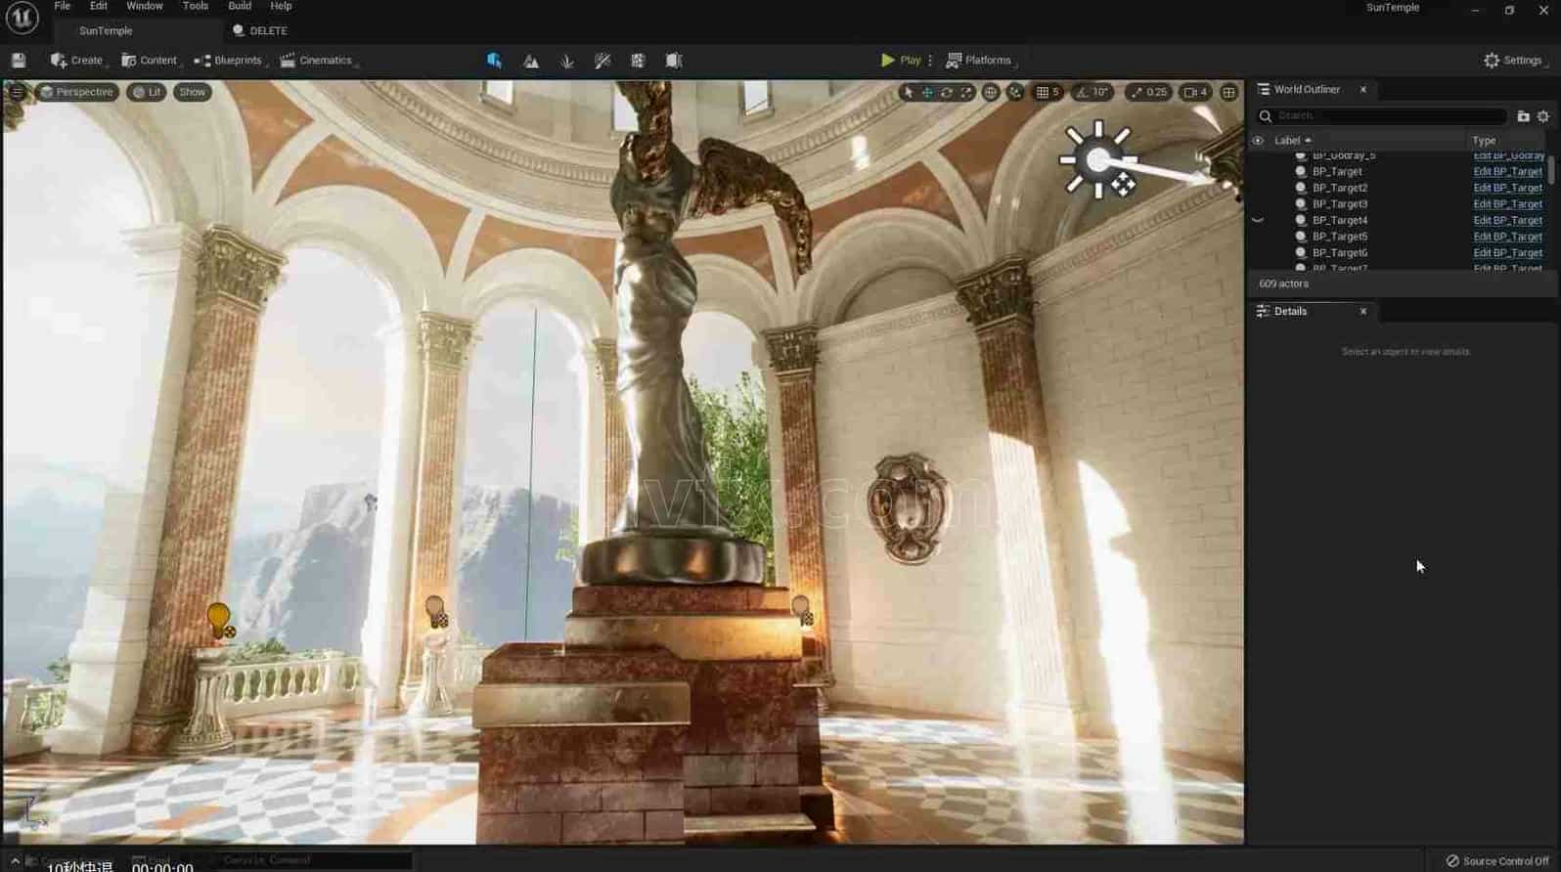
Task: Save the current level
Action: [19, 61]
